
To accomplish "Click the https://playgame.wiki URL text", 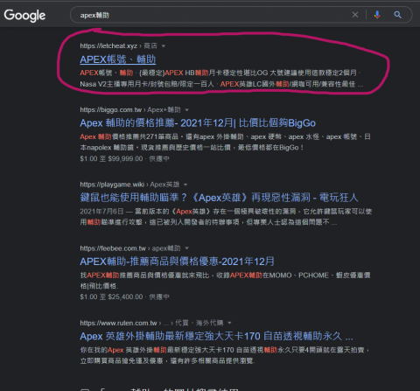I will tap(112, 185).
